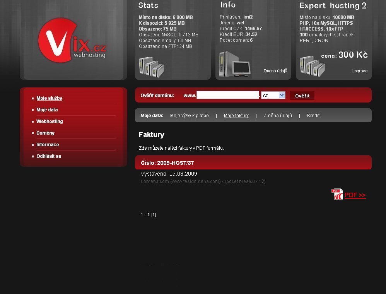Viewport: 386px width, 294px height.
Task: Click the Upgrade link
Action: point(359,71)
